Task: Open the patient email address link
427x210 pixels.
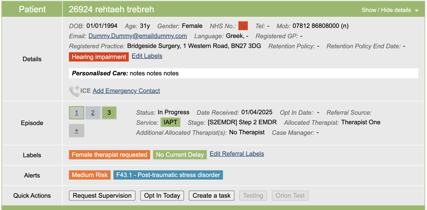Action: [138, 36]
